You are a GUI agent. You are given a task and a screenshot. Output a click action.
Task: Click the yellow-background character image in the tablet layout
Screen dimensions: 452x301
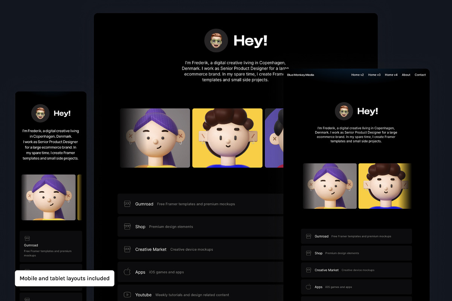[385, 186]
